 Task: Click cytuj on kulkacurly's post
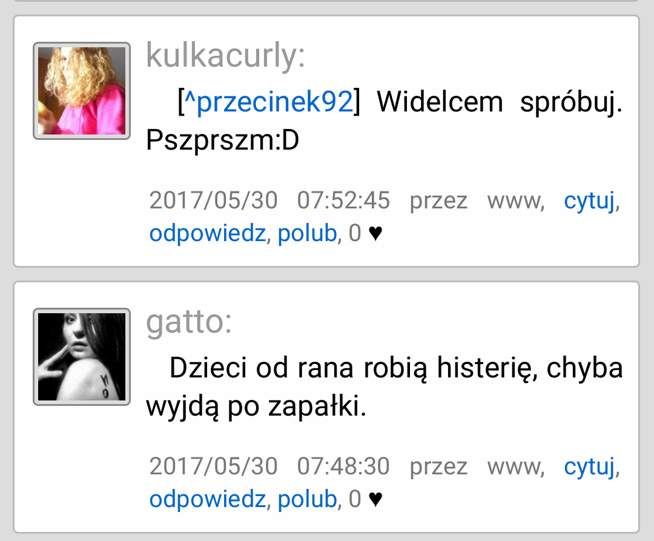(589, 201)
